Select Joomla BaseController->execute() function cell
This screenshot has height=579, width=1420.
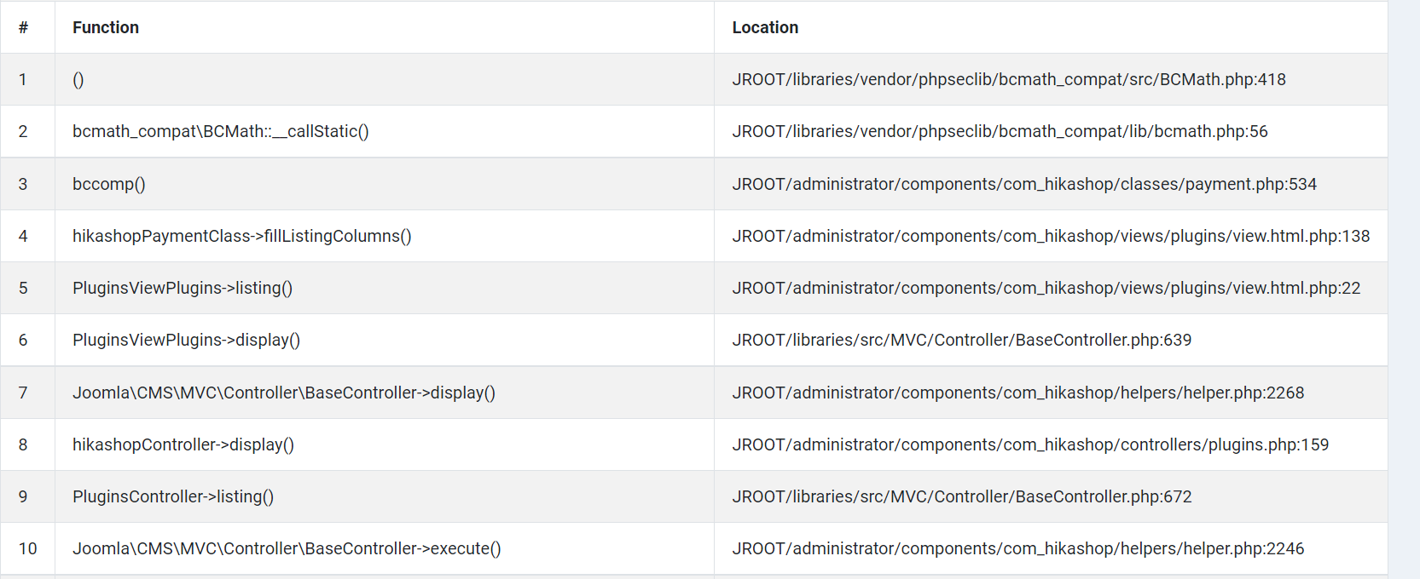tap(287, 548)
